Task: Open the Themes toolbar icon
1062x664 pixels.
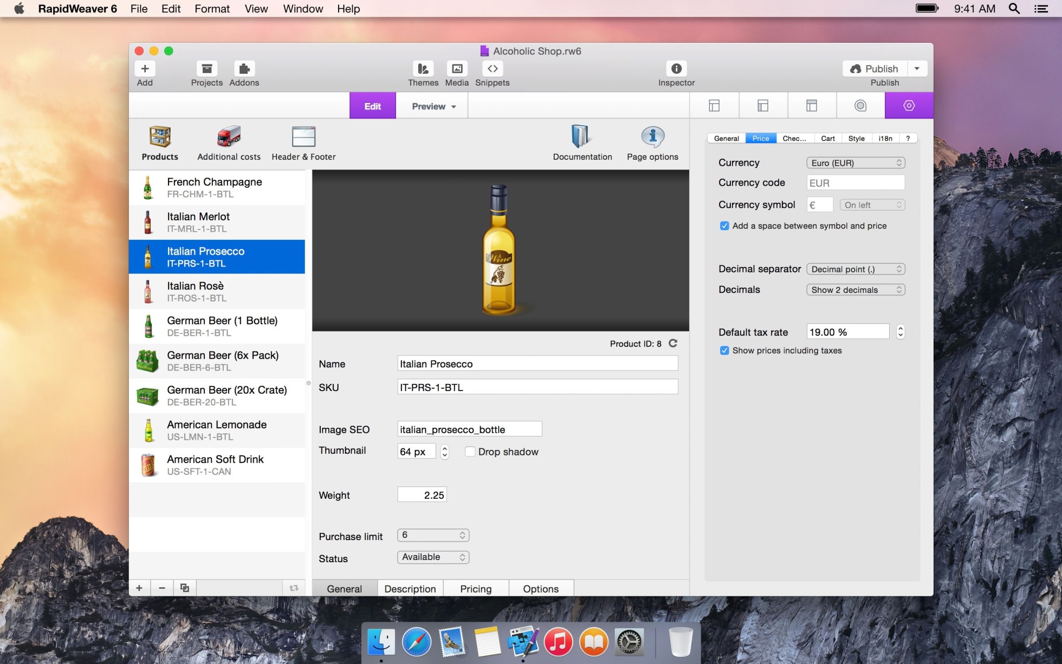Action: pos(423,69)
